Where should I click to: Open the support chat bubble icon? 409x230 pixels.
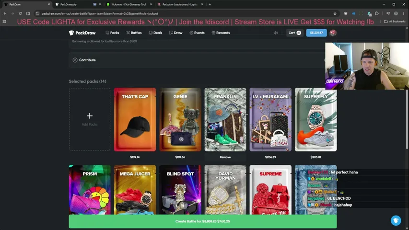click(396, 220)
